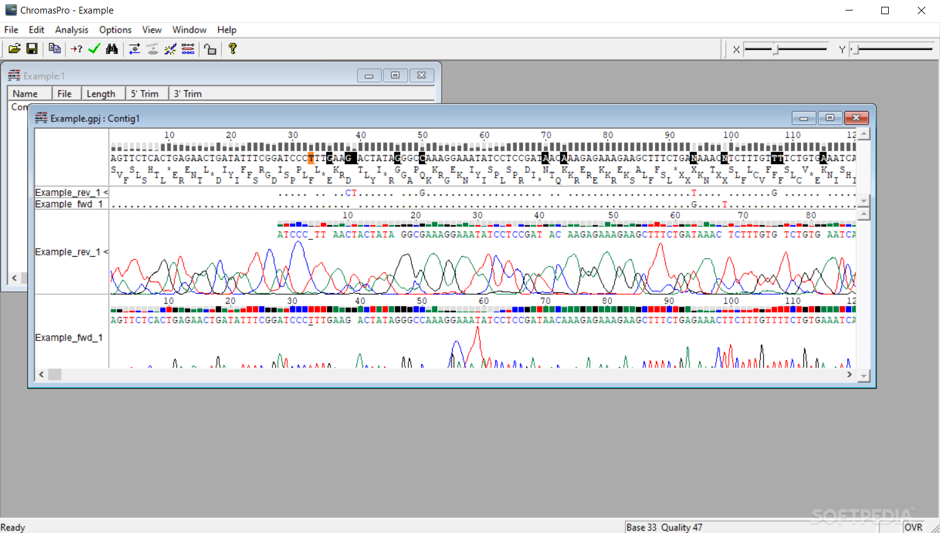Screen dimensions: 940x533
Task: Click the reverse complement arrows icon
Action: coord(134,49)
